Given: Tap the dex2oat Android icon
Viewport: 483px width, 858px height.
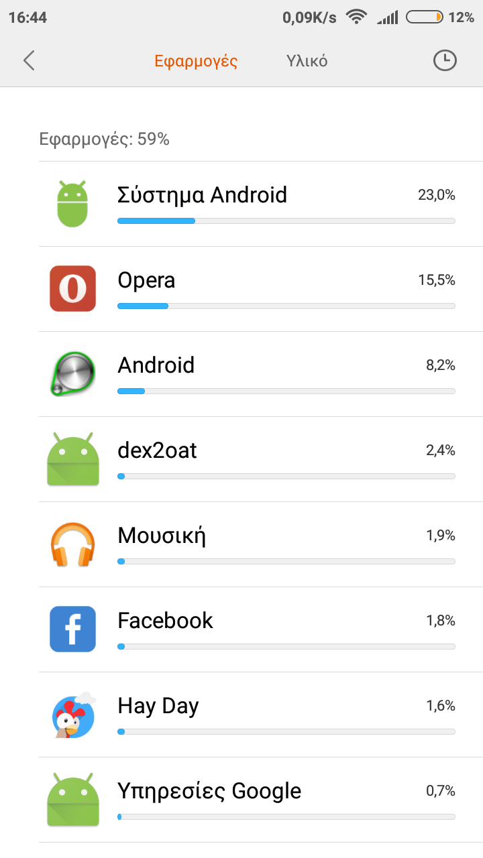Looking at the screenshot, I should pyautogui.click(x=72, y=459).
